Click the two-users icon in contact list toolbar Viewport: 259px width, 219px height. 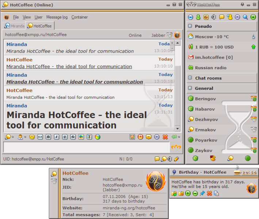pyautogui.click(x=230, y=17)
